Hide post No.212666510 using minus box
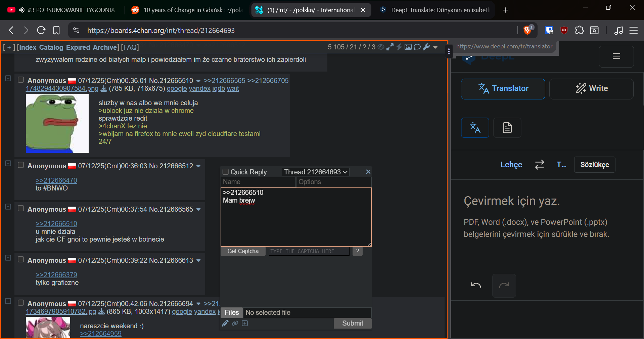 coord(8,78)
